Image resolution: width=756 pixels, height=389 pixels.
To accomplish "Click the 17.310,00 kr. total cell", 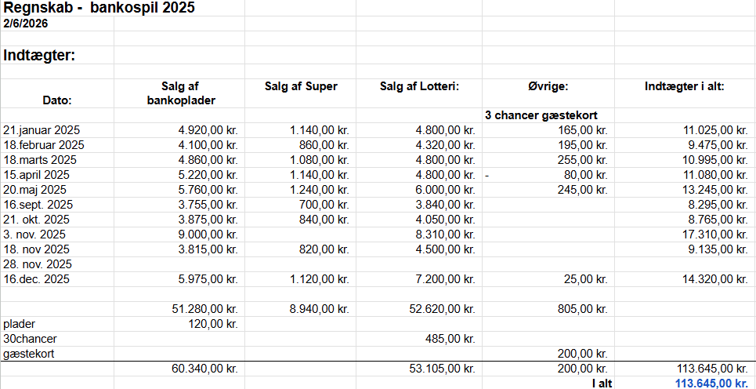I will tap(713, 234).
